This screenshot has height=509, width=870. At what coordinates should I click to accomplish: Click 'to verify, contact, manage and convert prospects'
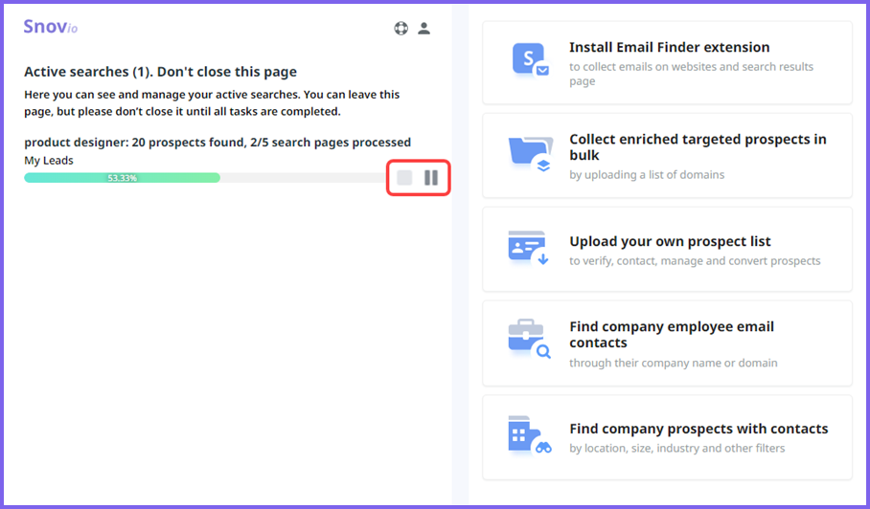coord(695,261)
